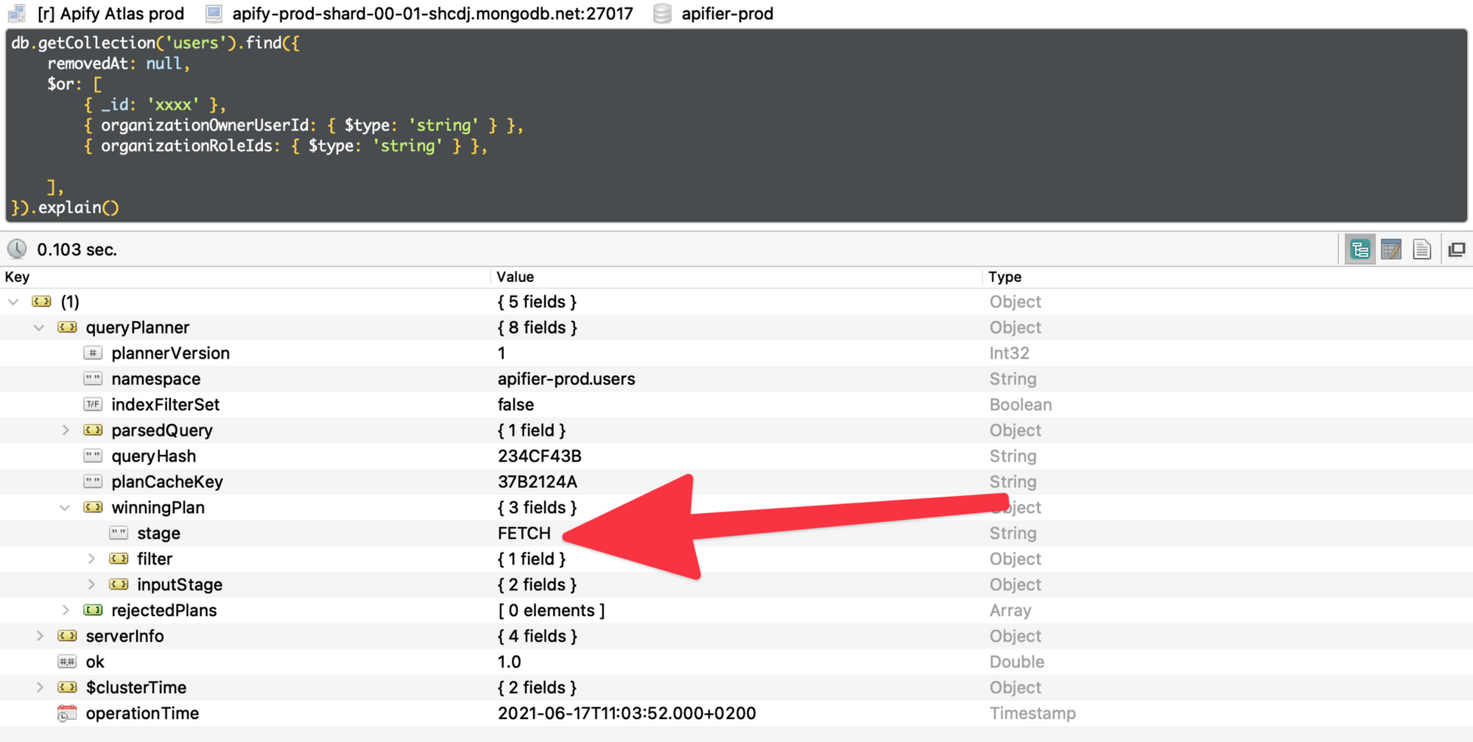Click the object icon next to parsedQuery
This screenshot has height=742, width=1473.
[93, 431]
